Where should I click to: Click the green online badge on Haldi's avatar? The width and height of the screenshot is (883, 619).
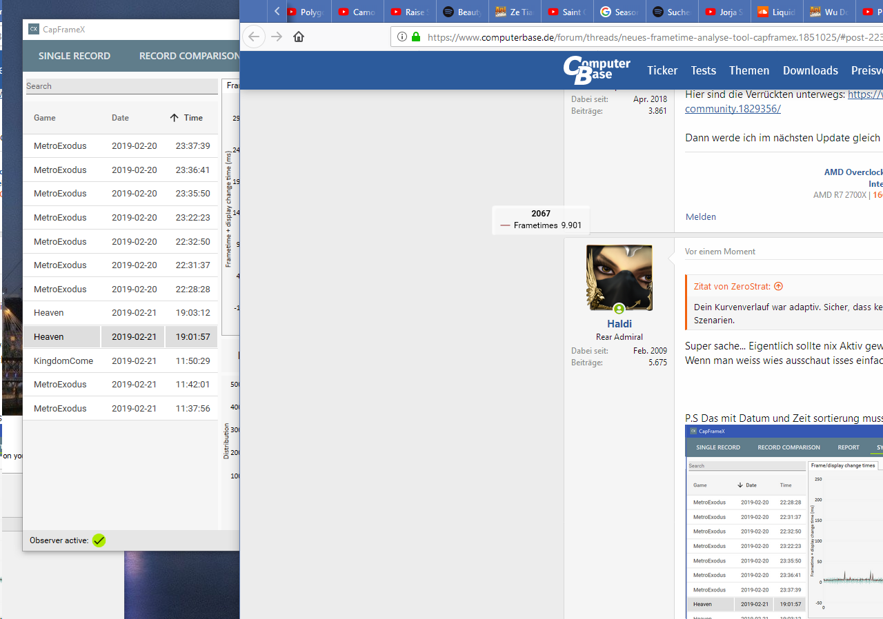[619, 309]
